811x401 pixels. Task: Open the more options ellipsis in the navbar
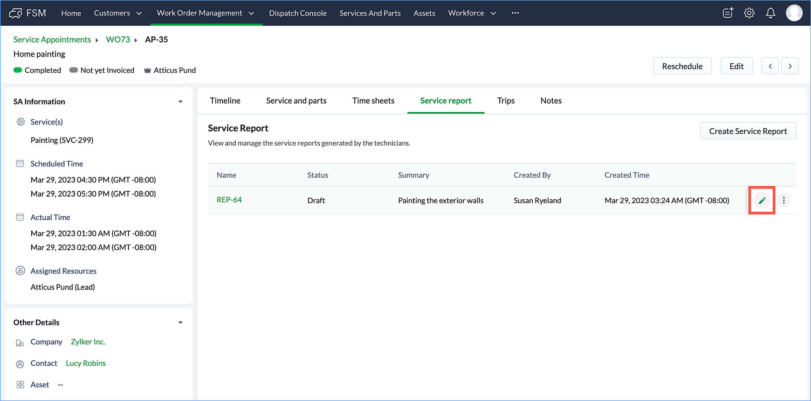click(x=515, y=13)
